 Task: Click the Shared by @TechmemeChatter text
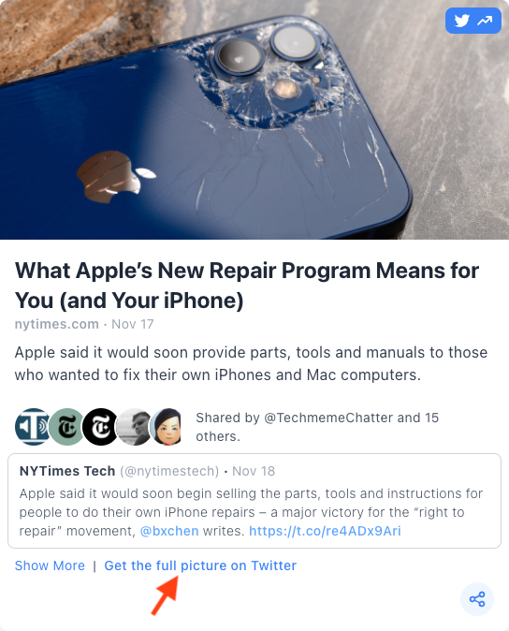[317, 427]
